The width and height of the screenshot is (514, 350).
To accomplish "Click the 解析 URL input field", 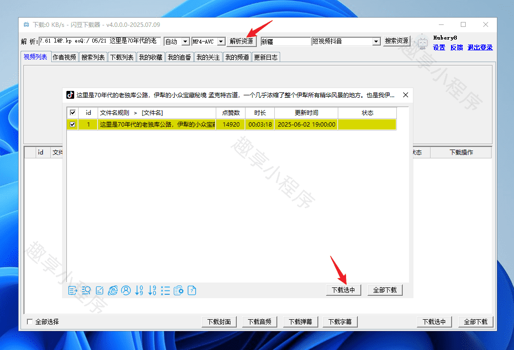I will [100, 41].
